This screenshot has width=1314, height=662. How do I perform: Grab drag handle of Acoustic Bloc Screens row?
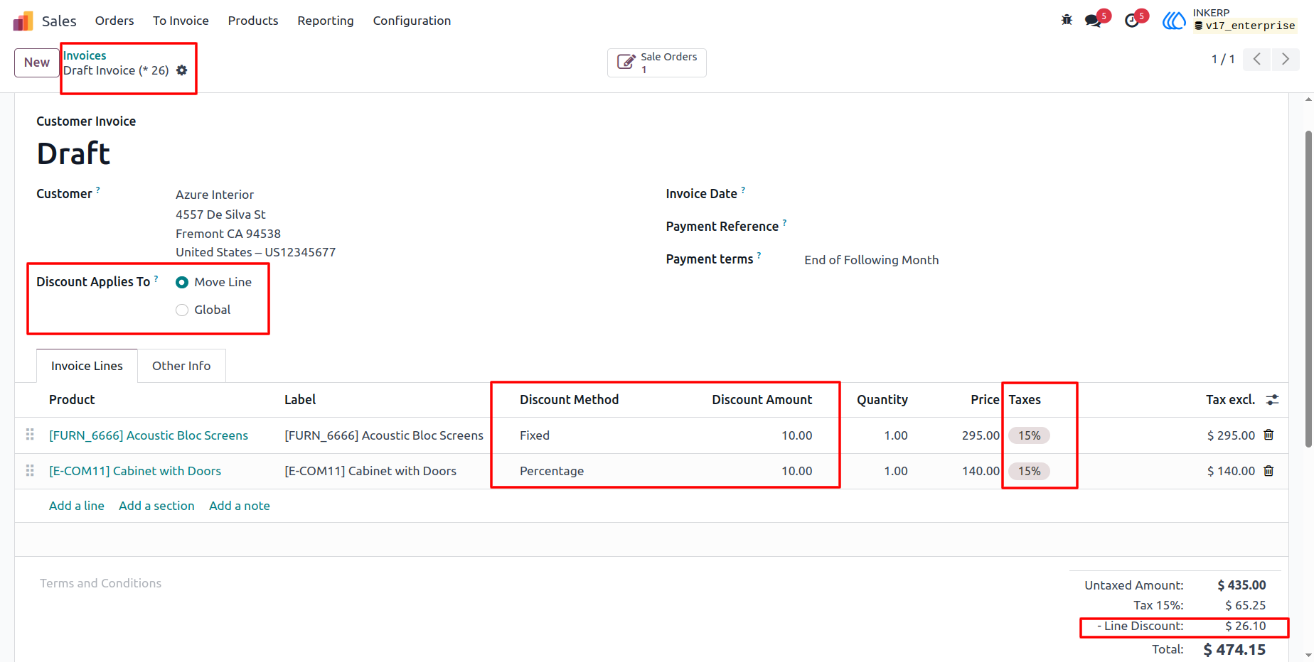30,435
